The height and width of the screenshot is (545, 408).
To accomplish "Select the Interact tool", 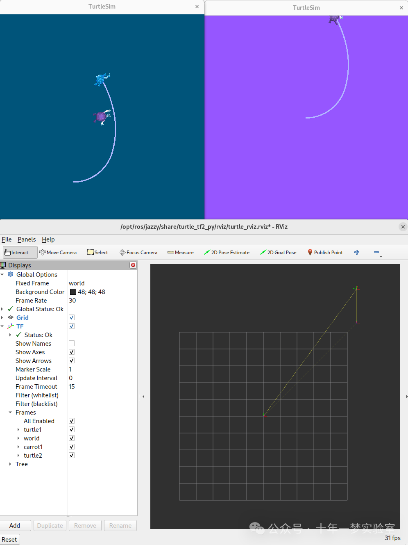I will 20,253.
